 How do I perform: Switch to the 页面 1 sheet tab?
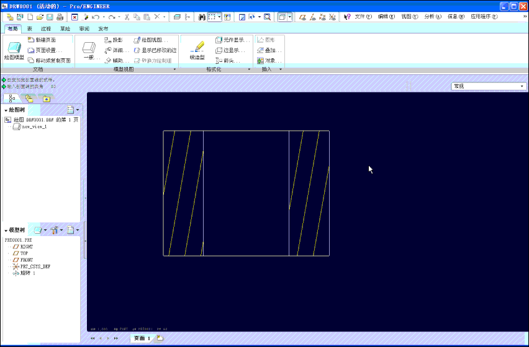tap(142, 338)
